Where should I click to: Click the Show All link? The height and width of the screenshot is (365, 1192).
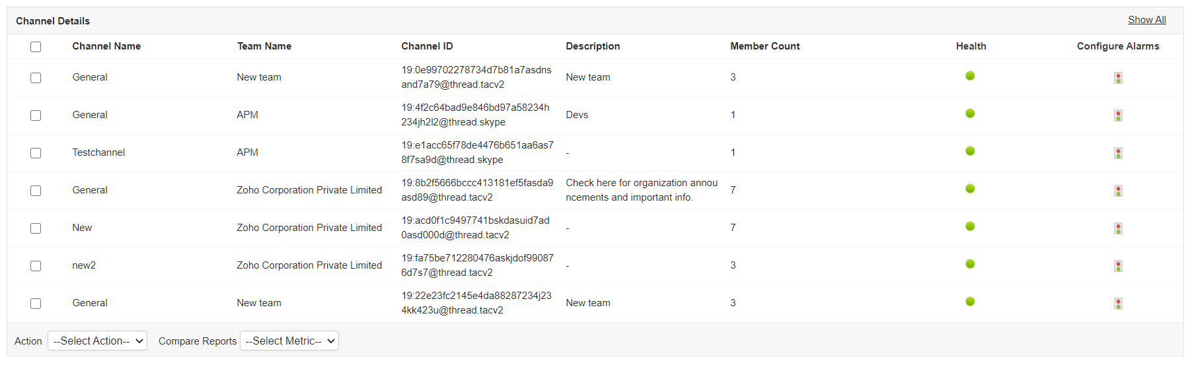[1146, 20]
